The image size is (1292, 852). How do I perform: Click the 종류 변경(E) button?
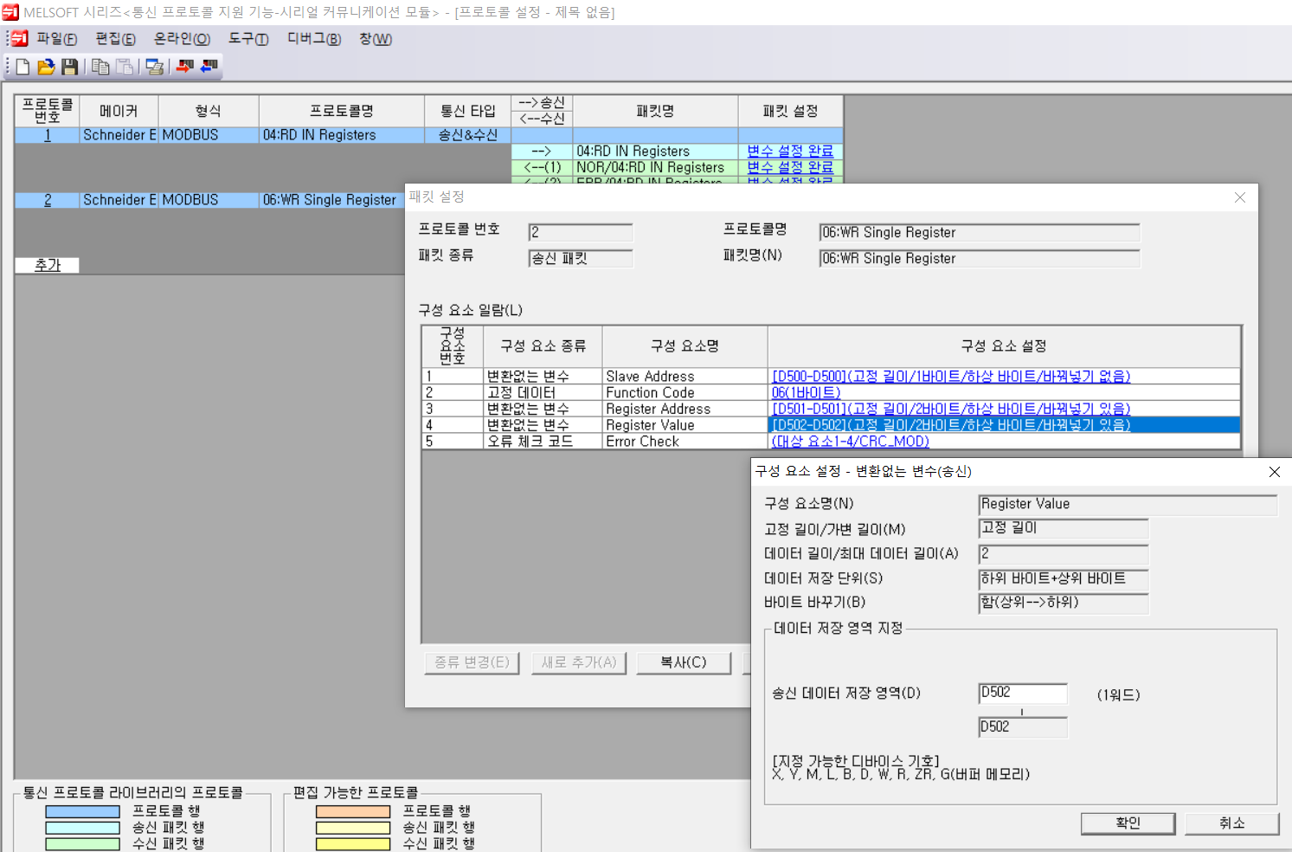tap(472, 662)
